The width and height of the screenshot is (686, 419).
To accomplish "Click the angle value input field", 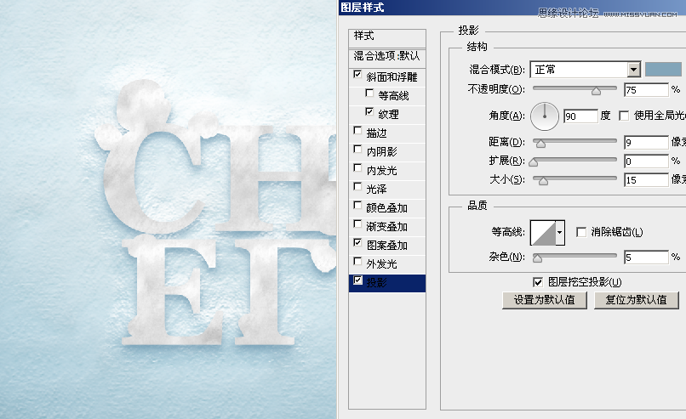I will point(580,116).
